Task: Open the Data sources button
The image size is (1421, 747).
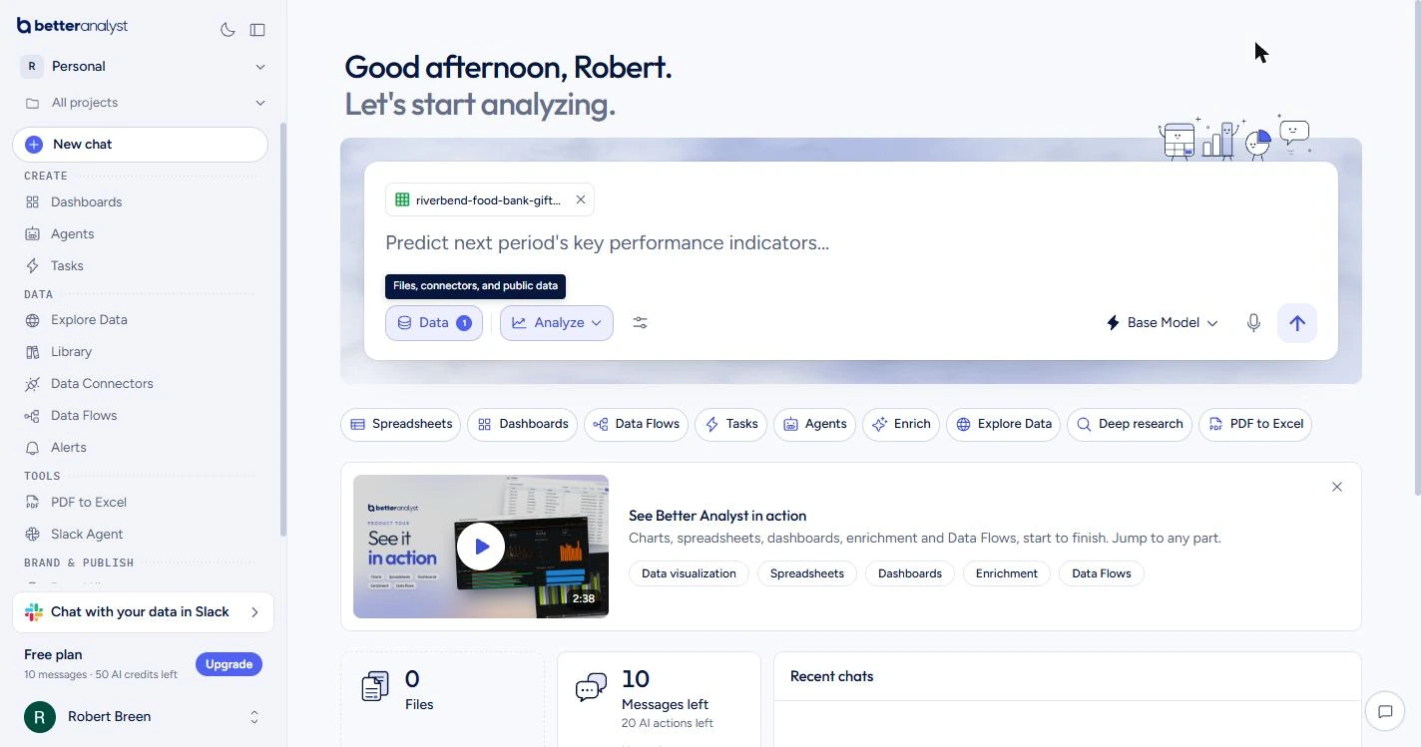Action: point(434,323)
